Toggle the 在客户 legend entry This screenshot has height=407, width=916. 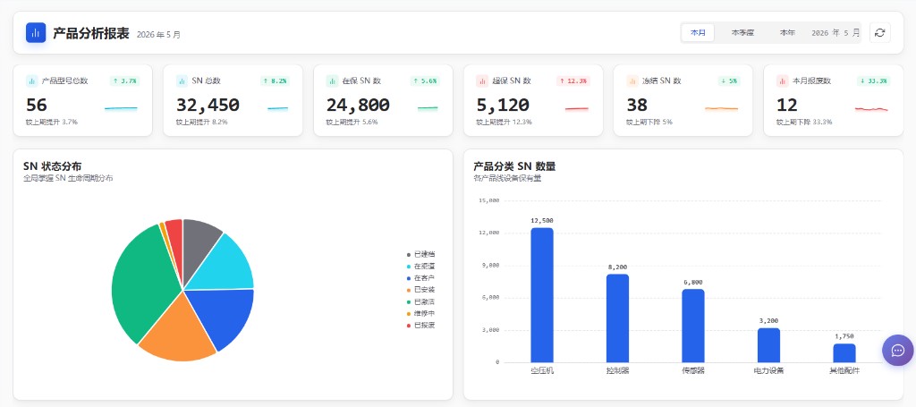420,278
